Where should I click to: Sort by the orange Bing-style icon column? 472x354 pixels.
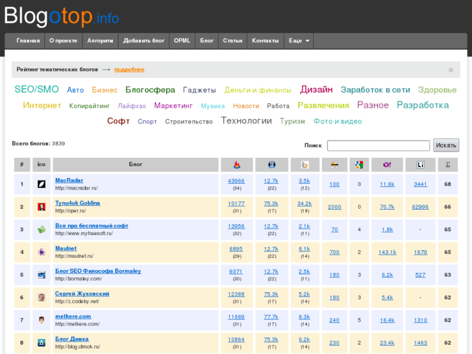[x=304, y=164]
